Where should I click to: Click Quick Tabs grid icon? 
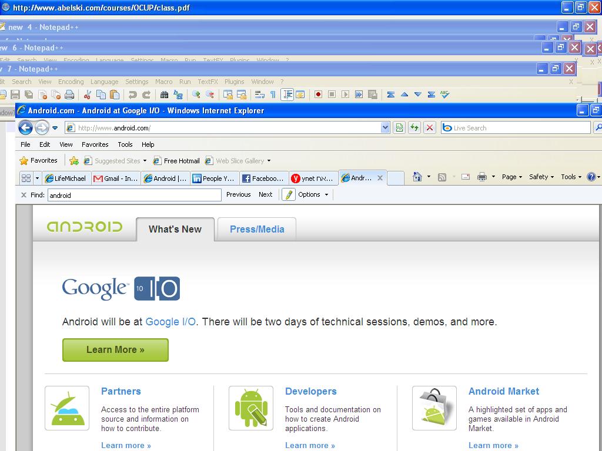click(26, 179)
